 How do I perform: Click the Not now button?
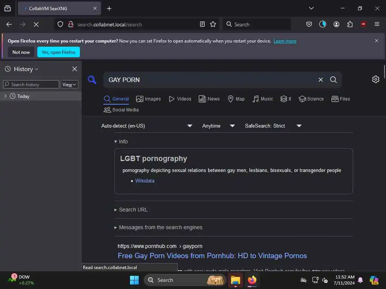21,52
